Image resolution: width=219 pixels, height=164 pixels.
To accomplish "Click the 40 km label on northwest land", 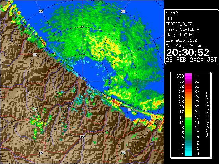I will pyautogui.click(x=35, y=55).
